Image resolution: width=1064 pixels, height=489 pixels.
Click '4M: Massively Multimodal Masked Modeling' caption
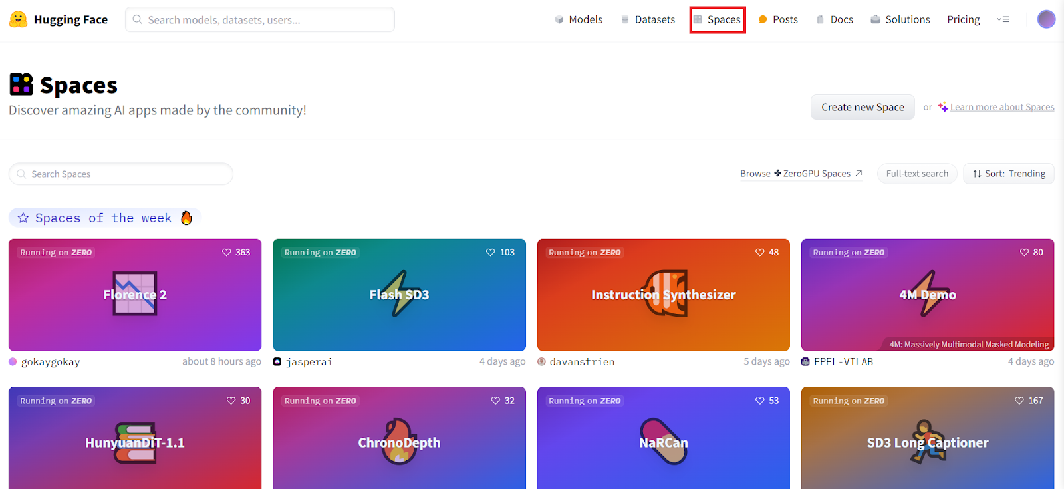[969, 344]
